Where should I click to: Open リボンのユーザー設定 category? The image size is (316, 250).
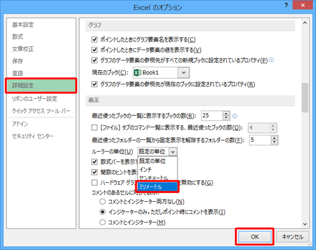tap(35, 99)
